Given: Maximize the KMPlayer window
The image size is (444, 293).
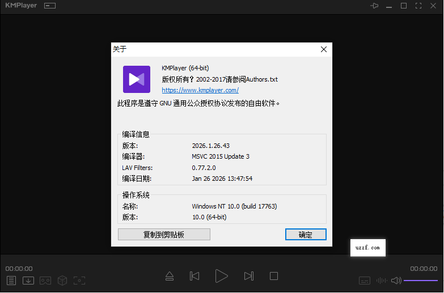Looking at the screenshot, I should coord(404,6).
